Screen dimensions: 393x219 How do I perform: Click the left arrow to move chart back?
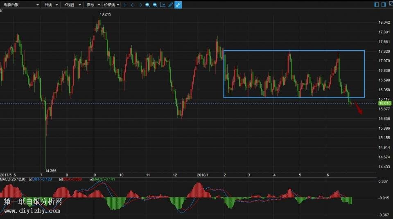[133, 5]
